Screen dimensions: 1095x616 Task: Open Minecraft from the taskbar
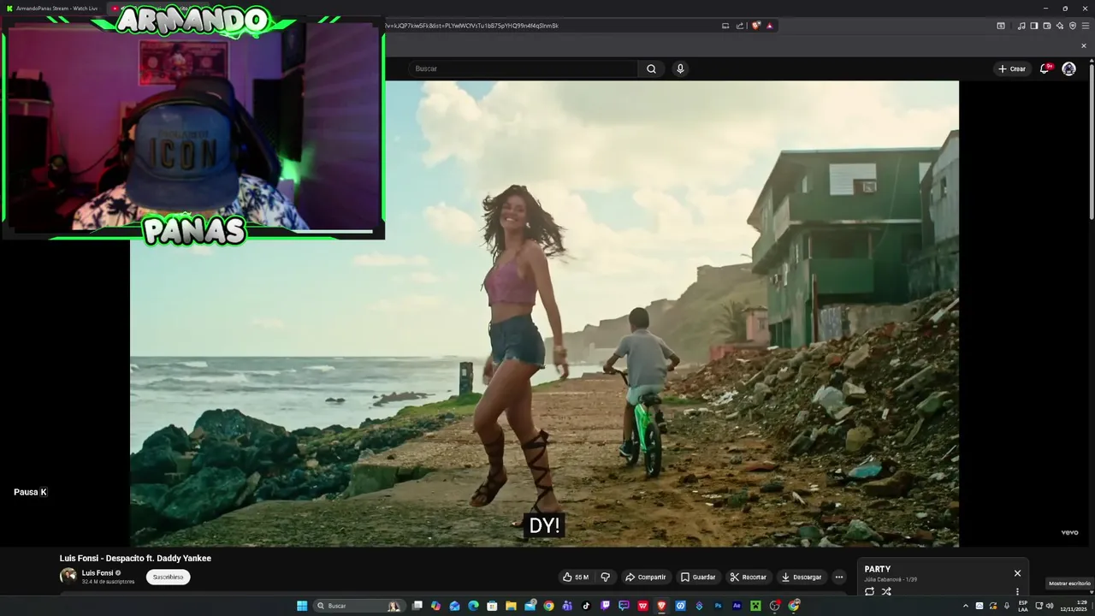coord(755,606)
